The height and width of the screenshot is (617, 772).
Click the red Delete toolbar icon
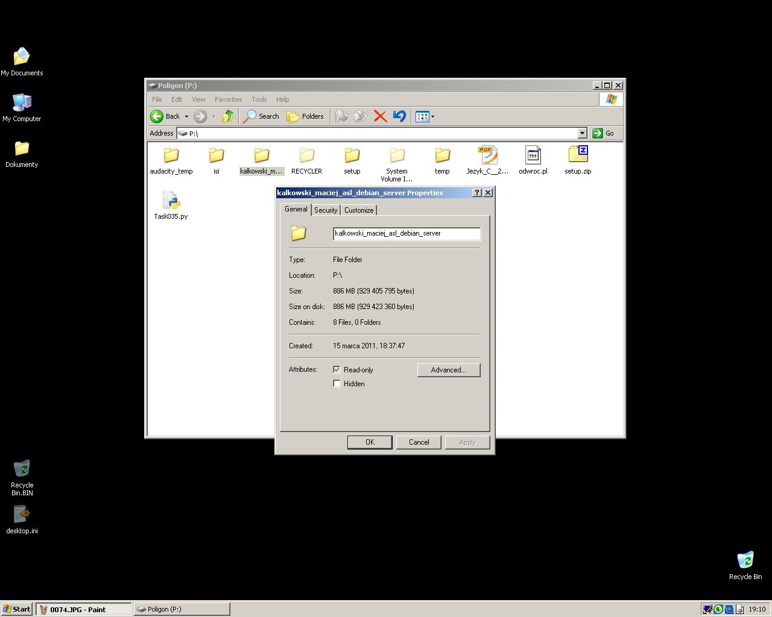[380, 116]
